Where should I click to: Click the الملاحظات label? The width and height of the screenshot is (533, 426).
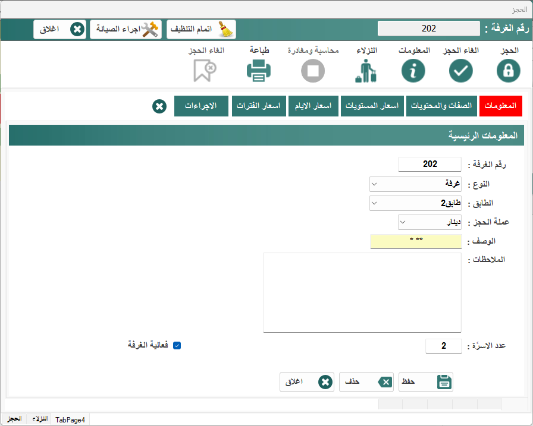coord(487,260)
